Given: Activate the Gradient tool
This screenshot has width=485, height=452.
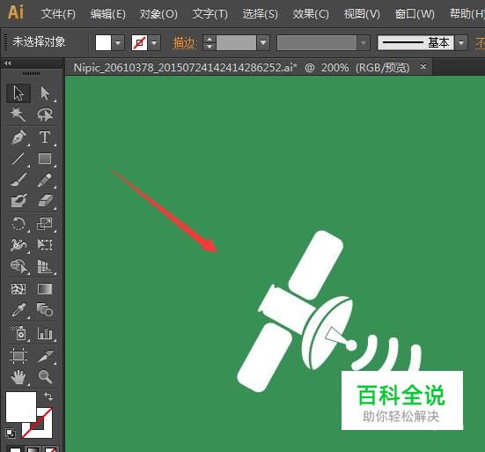Looking at the screenshot, I should tap(45, 289).
